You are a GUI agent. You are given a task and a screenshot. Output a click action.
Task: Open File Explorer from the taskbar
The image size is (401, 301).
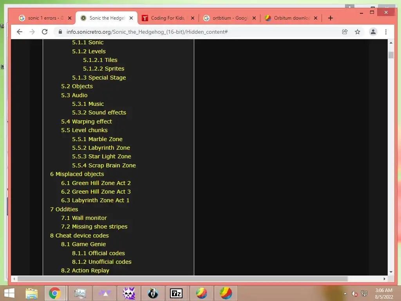point(31,293)
